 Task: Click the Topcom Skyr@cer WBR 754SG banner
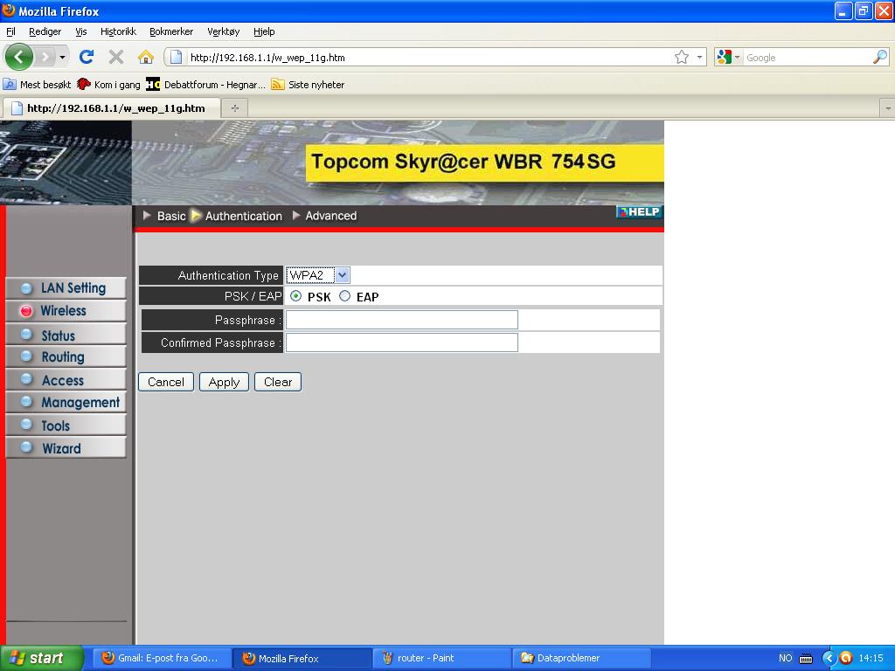[x=484, y=163]
